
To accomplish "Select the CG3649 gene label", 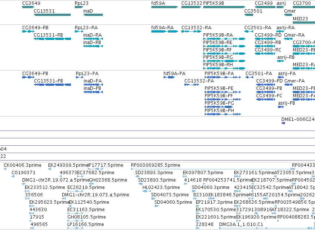I will point(31,3).
